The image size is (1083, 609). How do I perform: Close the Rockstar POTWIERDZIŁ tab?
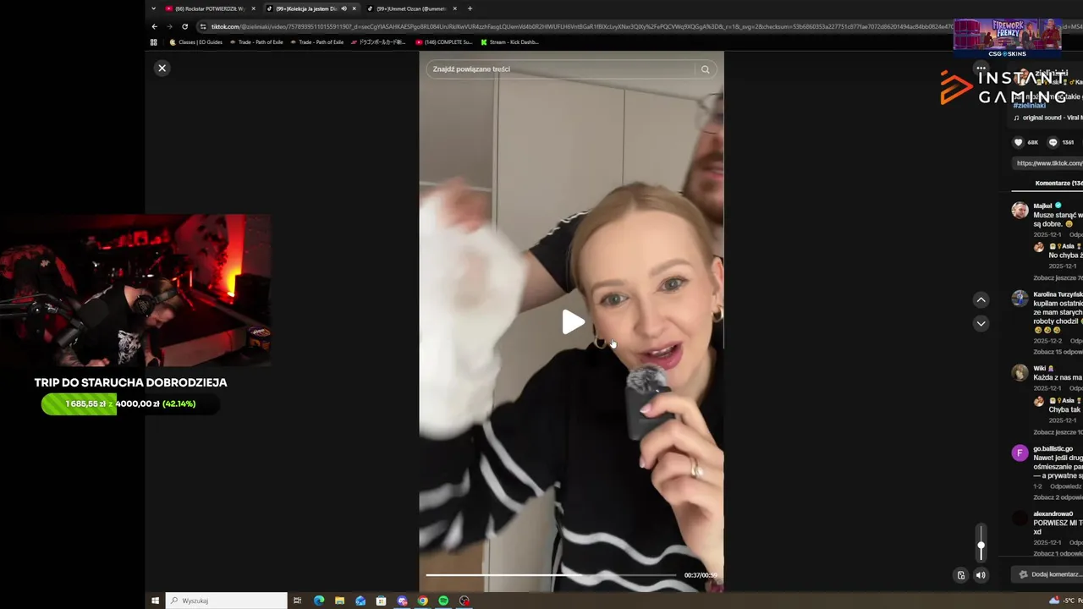pos(253,8)
